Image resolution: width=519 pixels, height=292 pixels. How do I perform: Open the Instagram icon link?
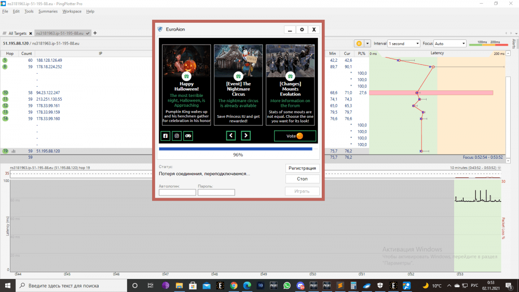177,136
